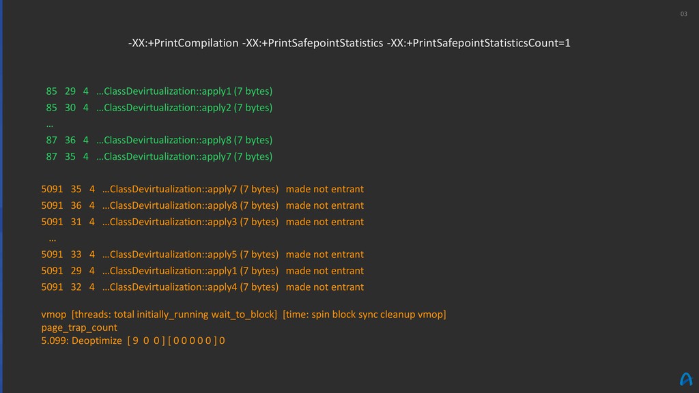The width and height of the screenshot is (699, 393).
Task: Click the page_trap_count label
Action: (79, 328)
